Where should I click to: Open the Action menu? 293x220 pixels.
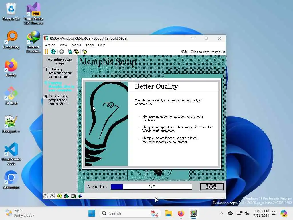[x=50, y=45]
